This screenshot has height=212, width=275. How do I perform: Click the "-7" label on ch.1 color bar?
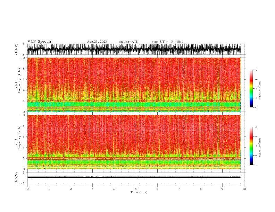tap(256, 107)
